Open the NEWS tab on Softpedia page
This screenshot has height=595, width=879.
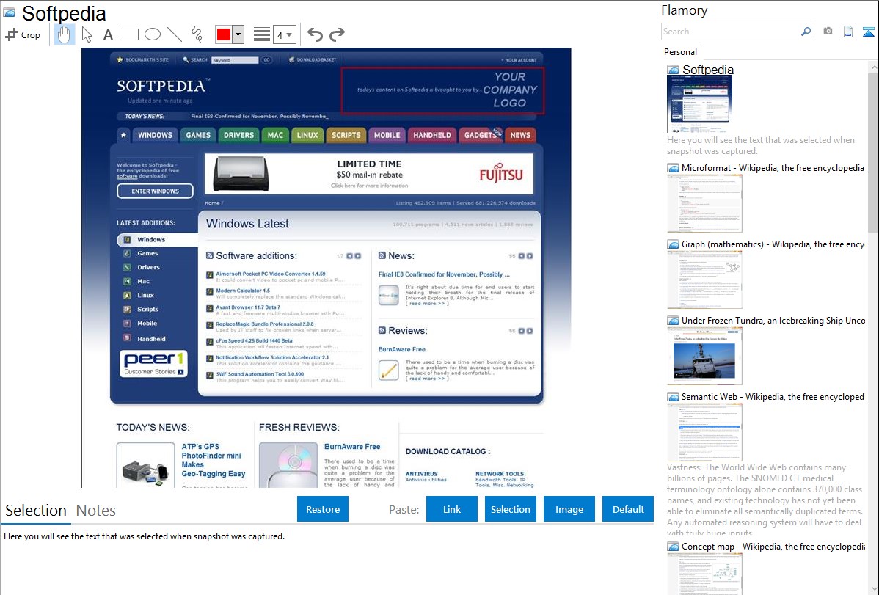click(520, 135)
